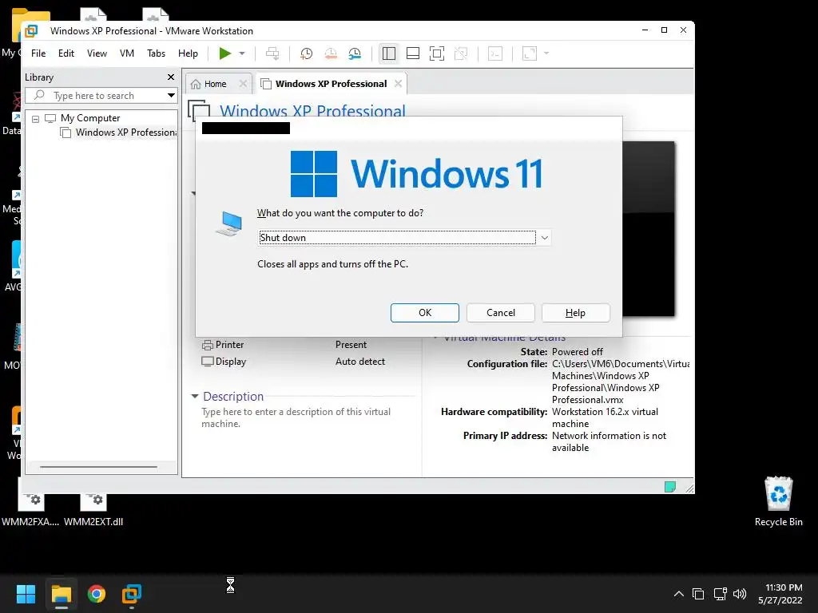Open the library search filter dropdown arrow
818x613 pixels.
pyautogui.click(x=171, y=96)
